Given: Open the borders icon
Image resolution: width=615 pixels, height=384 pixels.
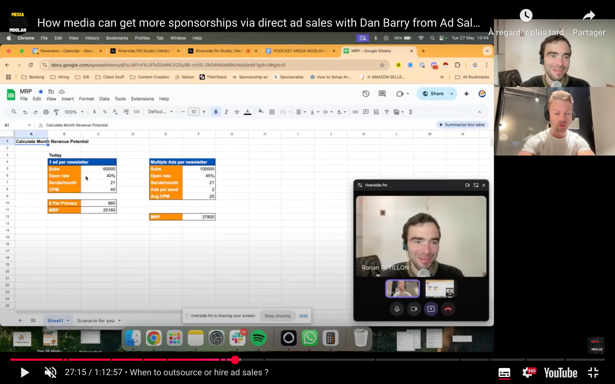Looking at the screenshot, I should [x=272, y=112].
